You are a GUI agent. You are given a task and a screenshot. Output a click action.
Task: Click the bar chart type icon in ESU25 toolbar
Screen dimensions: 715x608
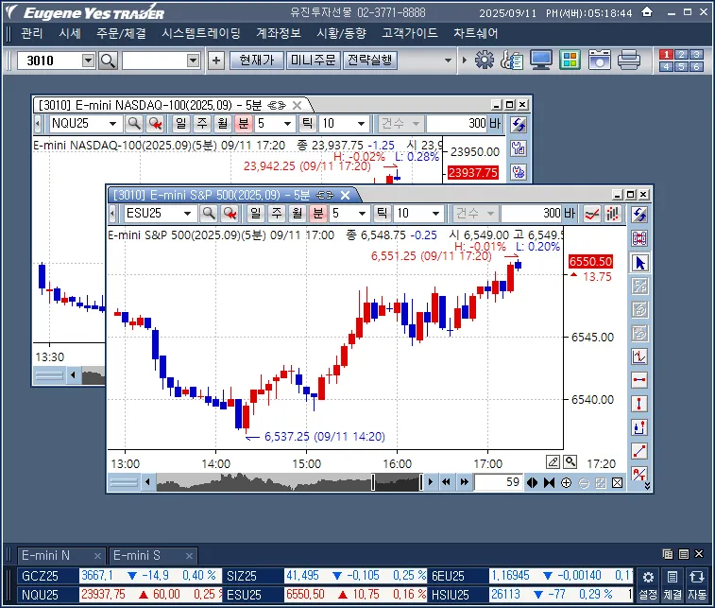[613, 213]
